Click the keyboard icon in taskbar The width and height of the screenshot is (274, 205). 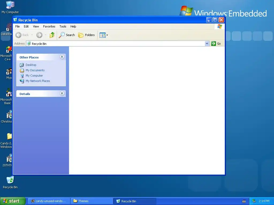point(244,201)
